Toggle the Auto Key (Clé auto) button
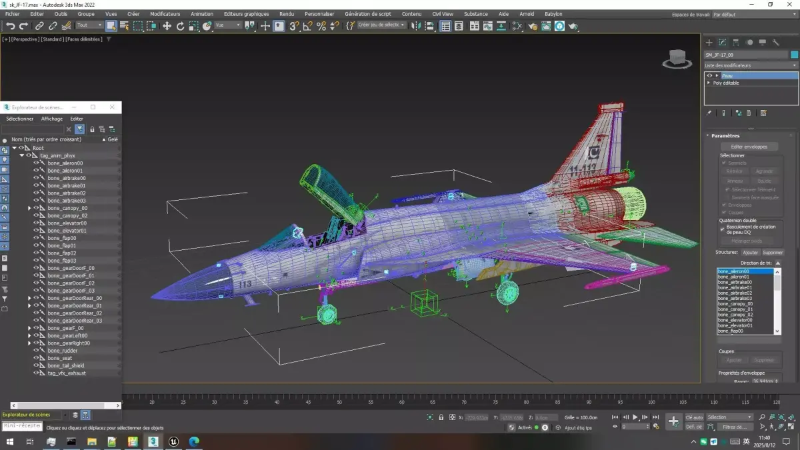Viewport: 800px width, 450px height. [x=694, y=417]
